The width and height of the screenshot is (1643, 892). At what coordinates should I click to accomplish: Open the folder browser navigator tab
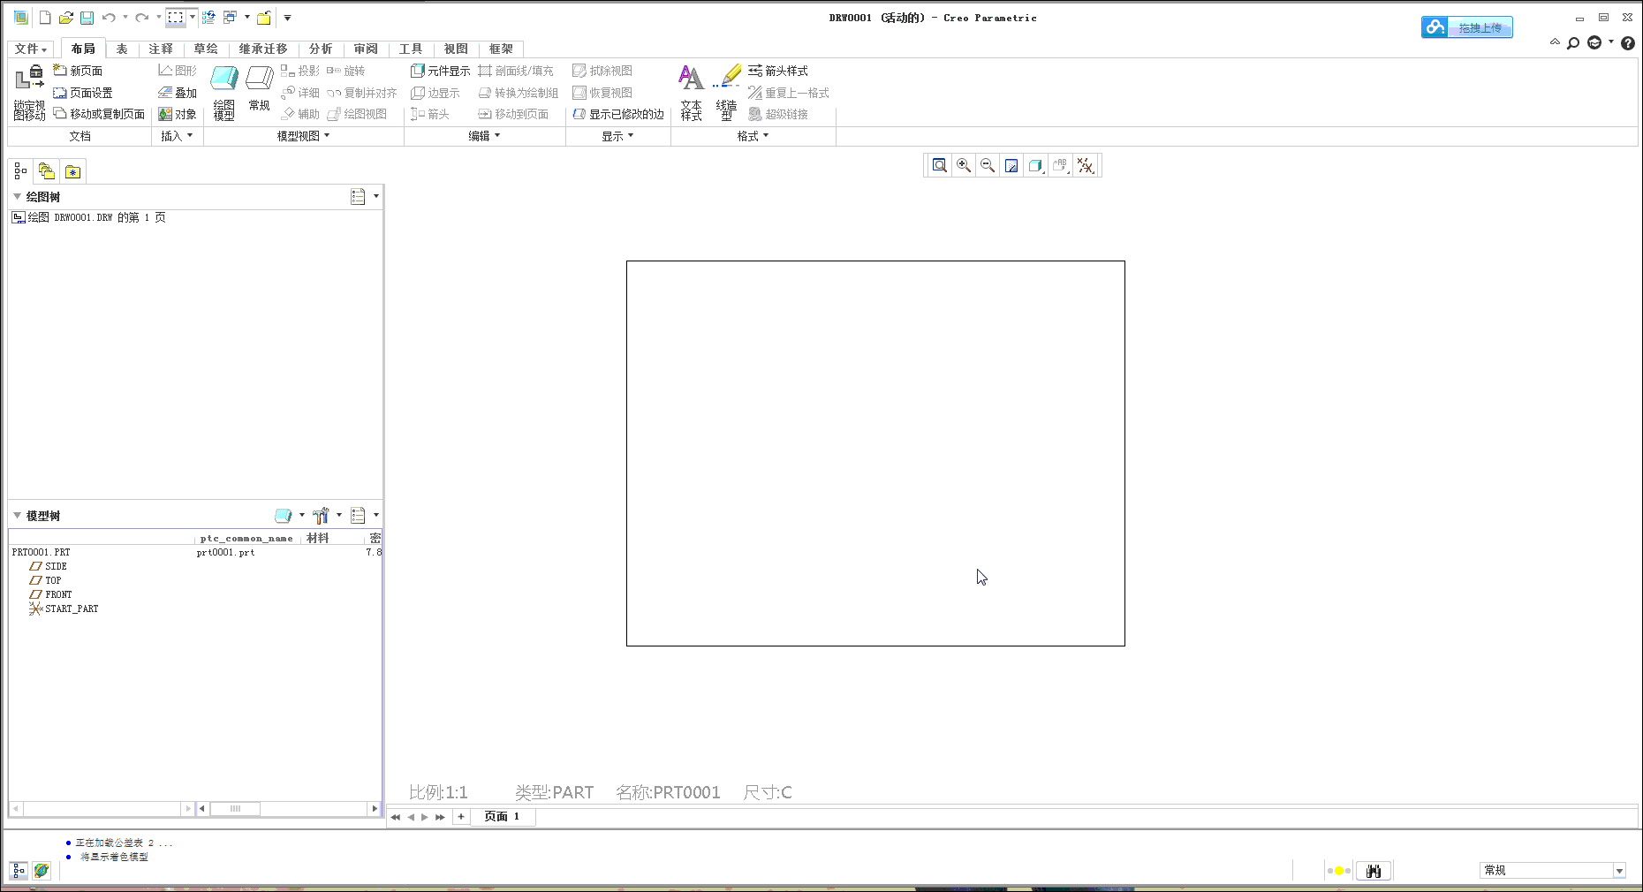click(x=46, y=171)
